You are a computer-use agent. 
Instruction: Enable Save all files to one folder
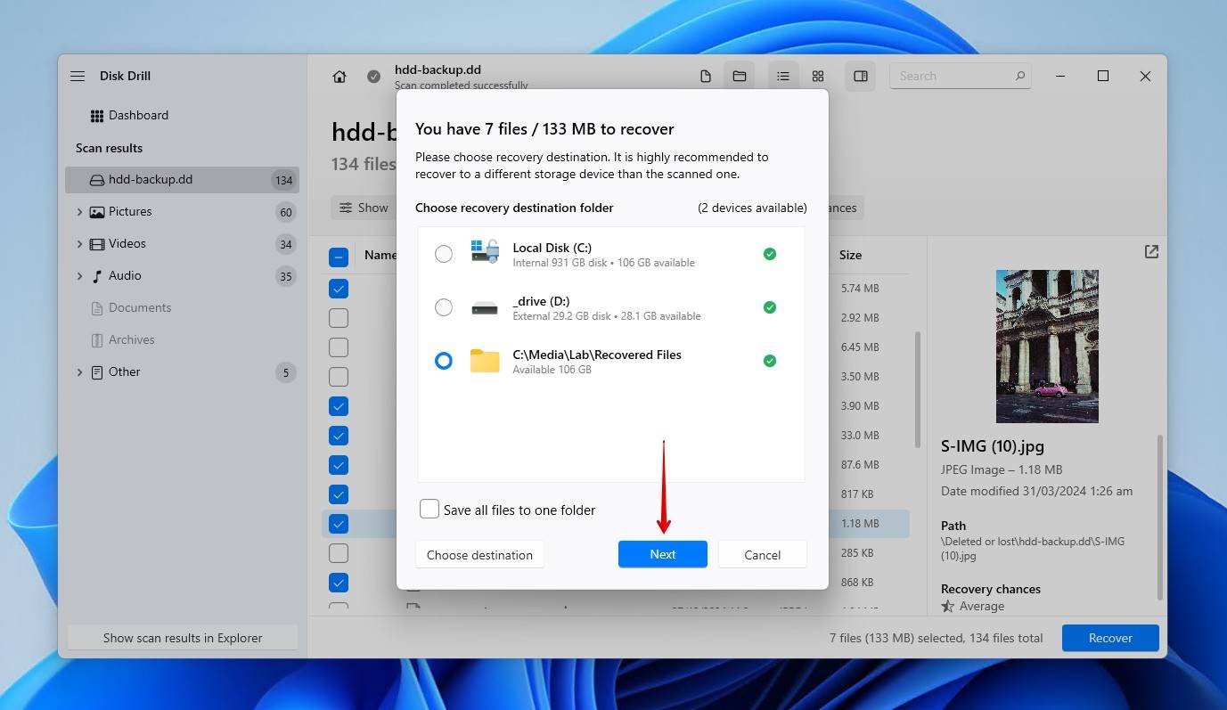coord(429,510)
